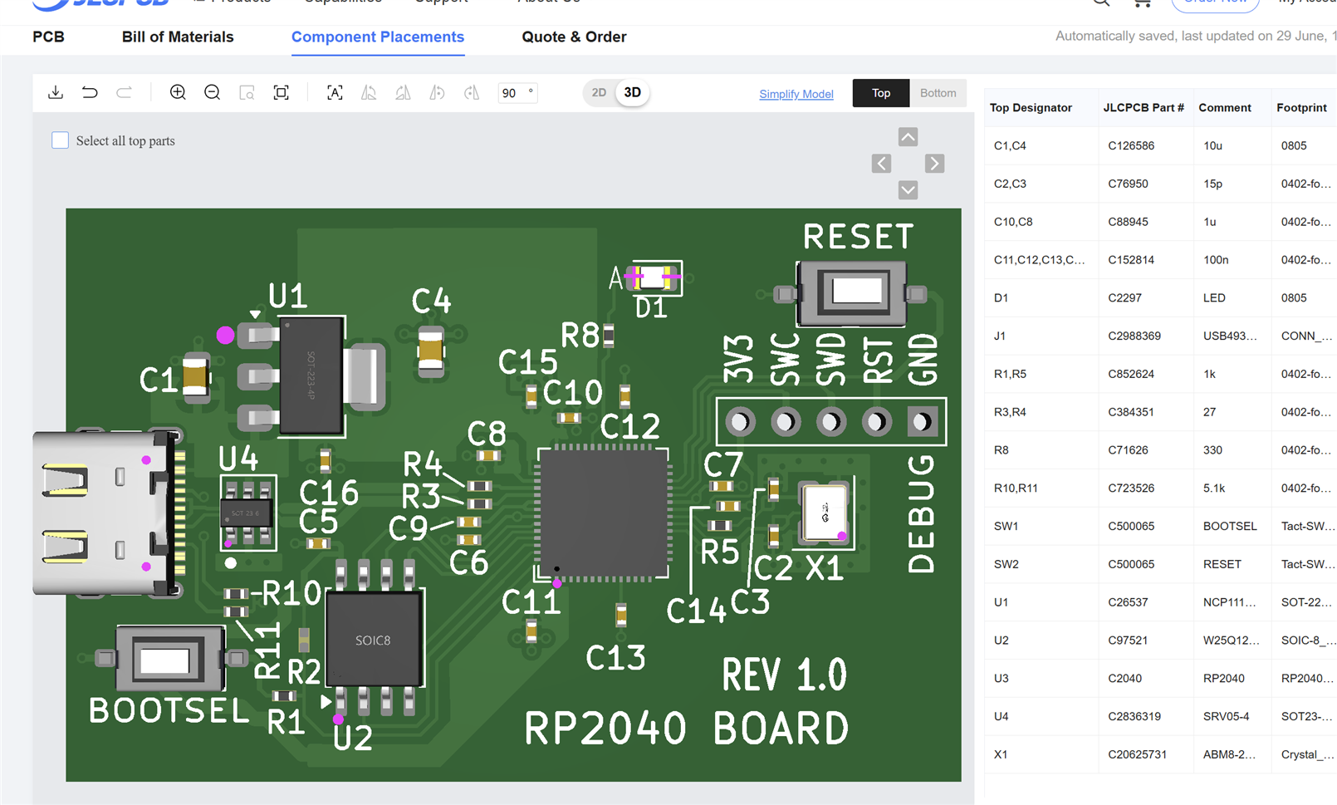The height and width of the screenshot is (805, 1337).
Task: Fit the board to the screen
Action: (x=282, y=93)
